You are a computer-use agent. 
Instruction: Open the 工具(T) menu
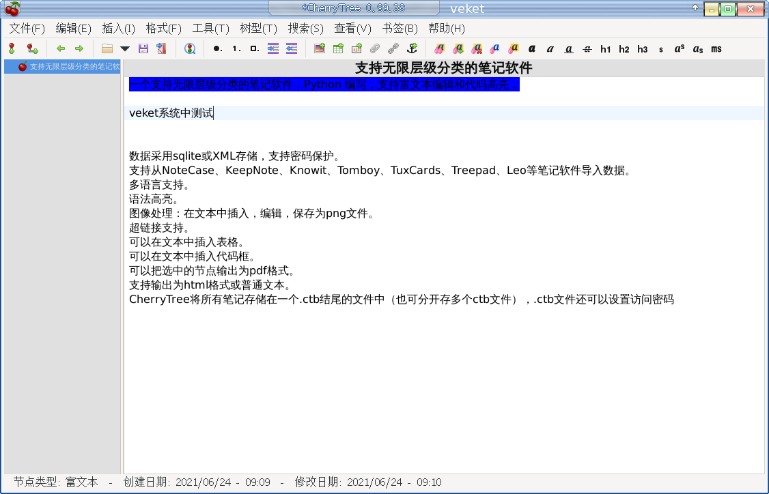point(210,29)
